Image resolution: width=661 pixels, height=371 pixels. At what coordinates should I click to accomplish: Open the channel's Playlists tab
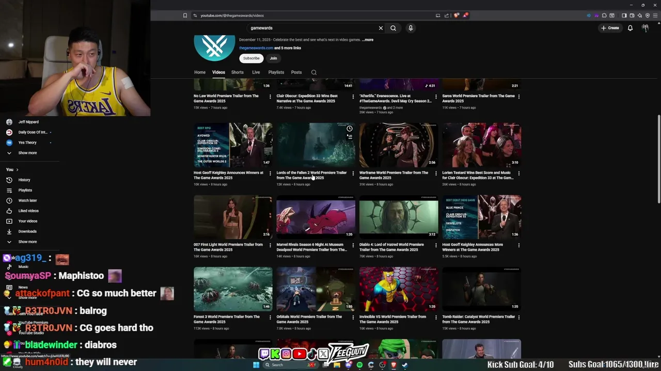click(276, 72)
